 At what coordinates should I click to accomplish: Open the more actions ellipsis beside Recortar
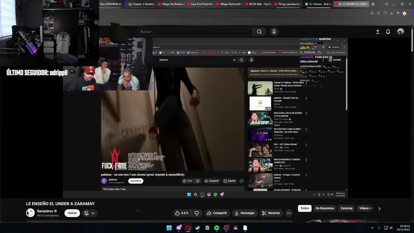coord(289,213)
